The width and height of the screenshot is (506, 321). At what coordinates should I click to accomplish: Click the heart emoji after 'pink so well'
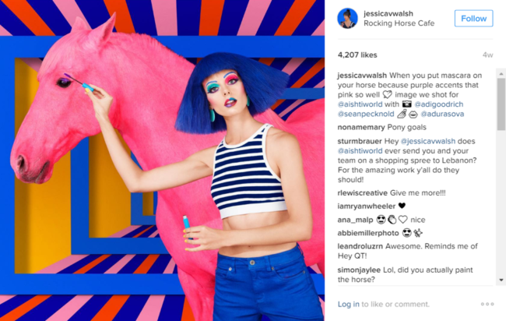click(x=387, y=94)
